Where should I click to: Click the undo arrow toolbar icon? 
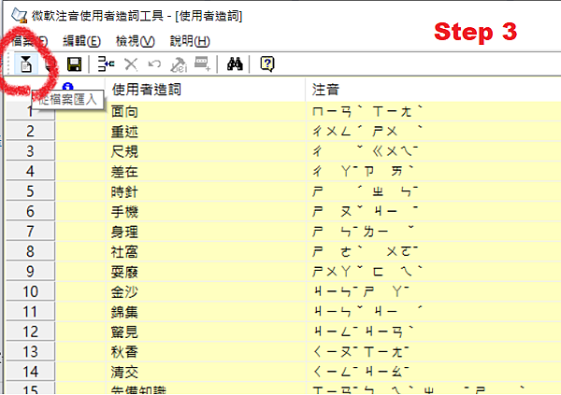tap(154, 64)
